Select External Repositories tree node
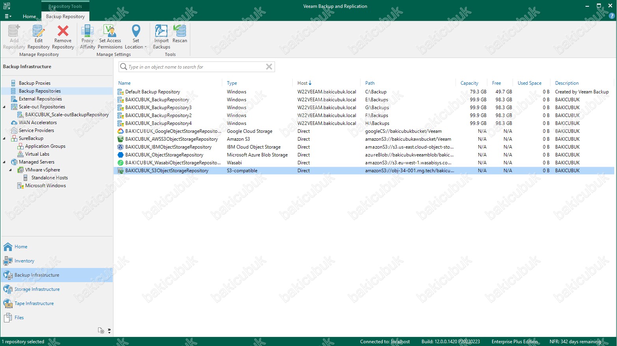 tap(40, 99)
